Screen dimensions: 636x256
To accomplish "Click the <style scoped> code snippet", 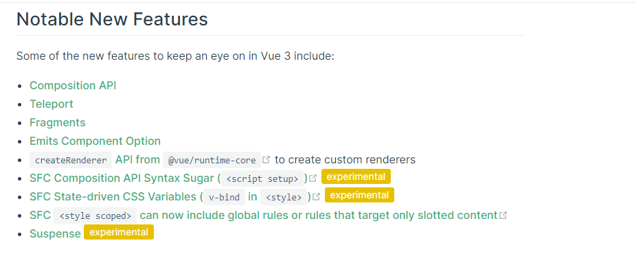I will (95, 216).
